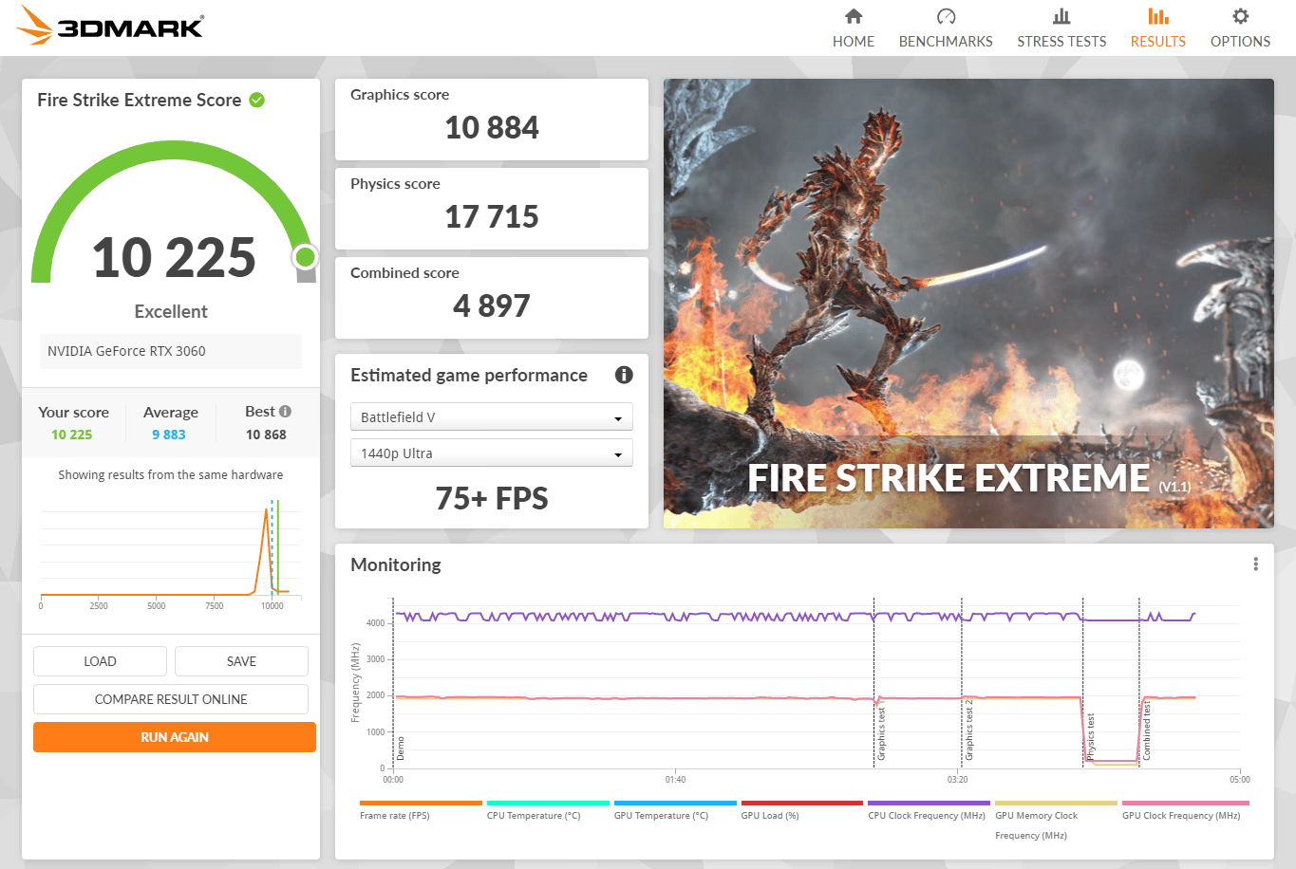The width and height of the screenshot is (1296, 869).
Task: Expand the 1440p Ultra resolution dropdown
Action: [x=492, y=453]
